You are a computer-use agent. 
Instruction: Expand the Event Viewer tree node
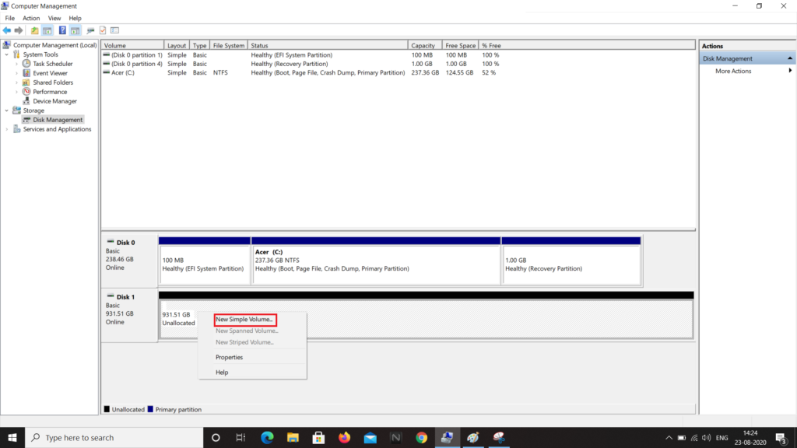[x=16, y=73]
